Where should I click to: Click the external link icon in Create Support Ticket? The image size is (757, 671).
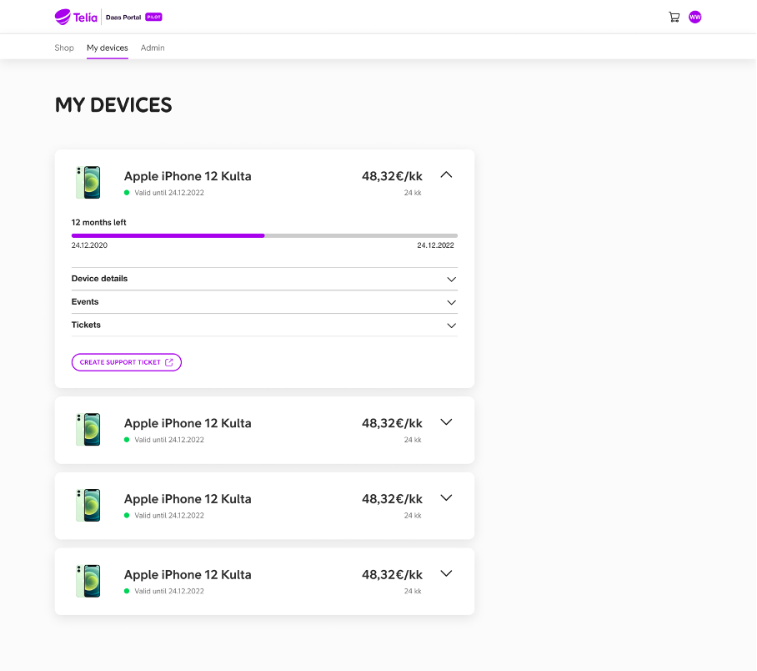point(169,362)
